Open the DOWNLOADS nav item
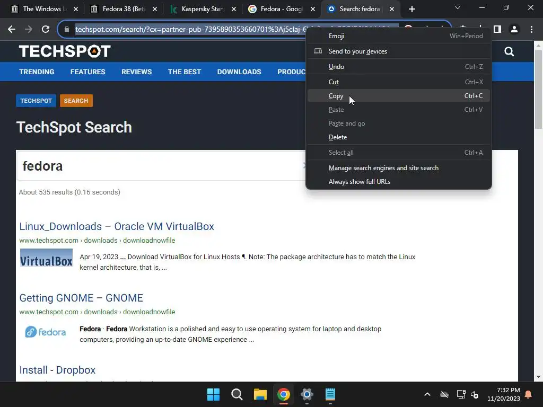This screenshot has height=407, width=543. 239,72
